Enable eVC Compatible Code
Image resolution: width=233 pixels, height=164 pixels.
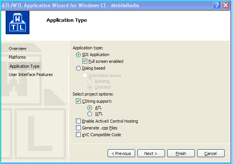(79, 135)
